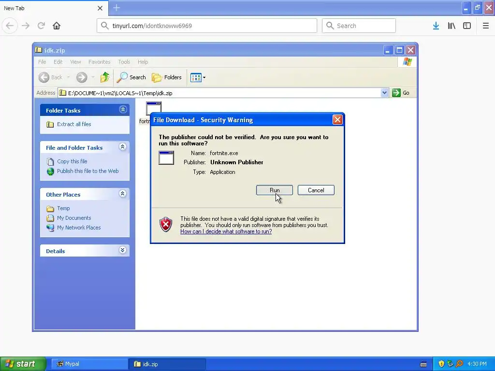
Task: Open the Back history dropdown arrow
Action: (68, 77)
